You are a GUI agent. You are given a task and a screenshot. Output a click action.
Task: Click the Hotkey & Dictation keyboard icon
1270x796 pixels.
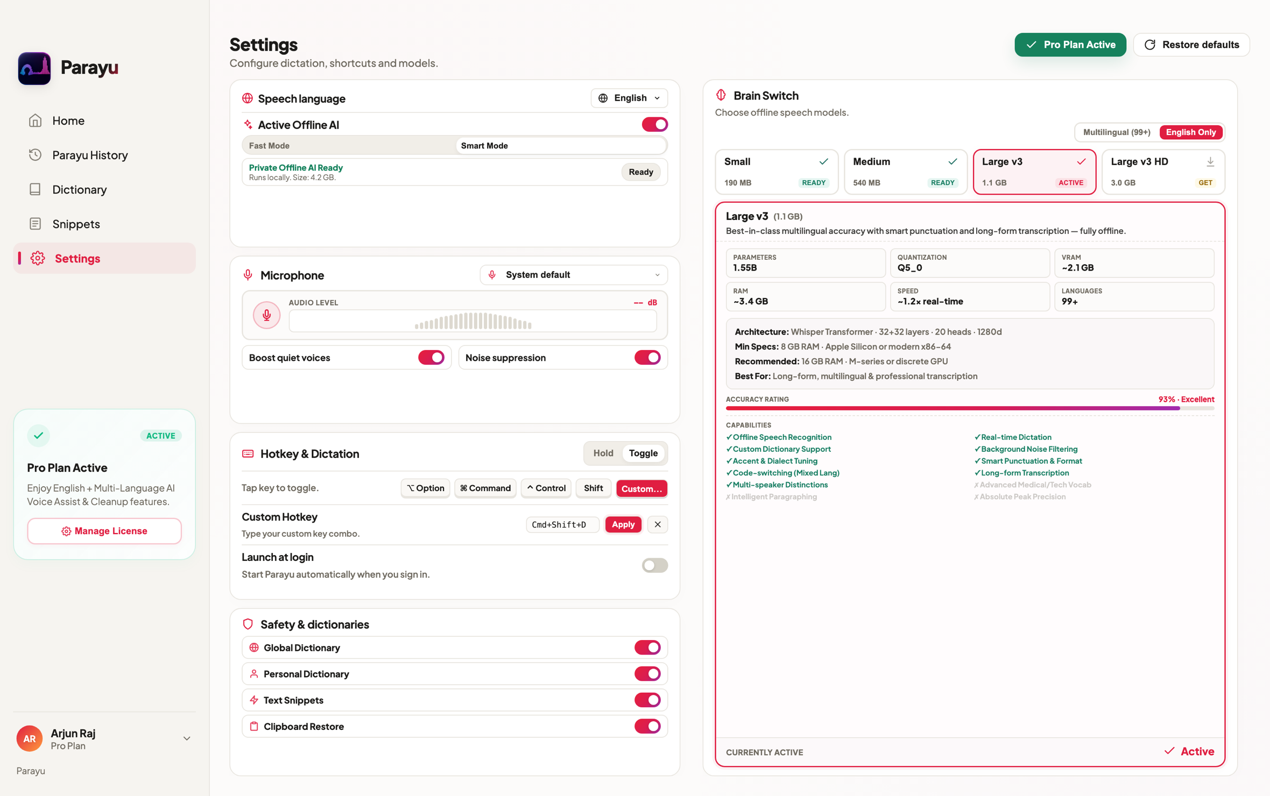[x=248, y=453]
